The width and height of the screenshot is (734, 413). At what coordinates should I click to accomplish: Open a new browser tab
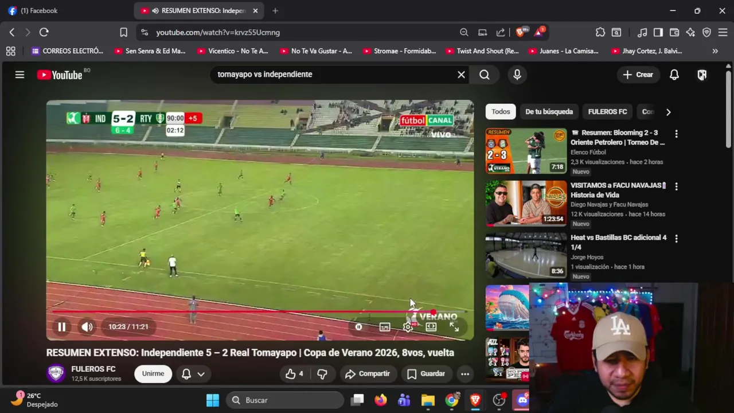tap(275, 11)
